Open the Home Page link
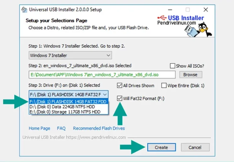 tap(39, 128)
